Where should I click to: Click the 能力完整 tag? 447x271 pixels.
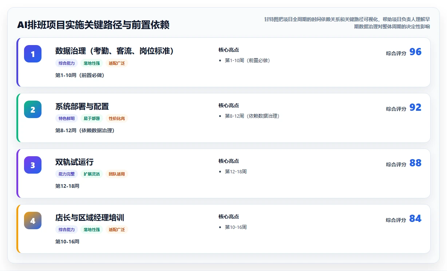pos(67,174)
